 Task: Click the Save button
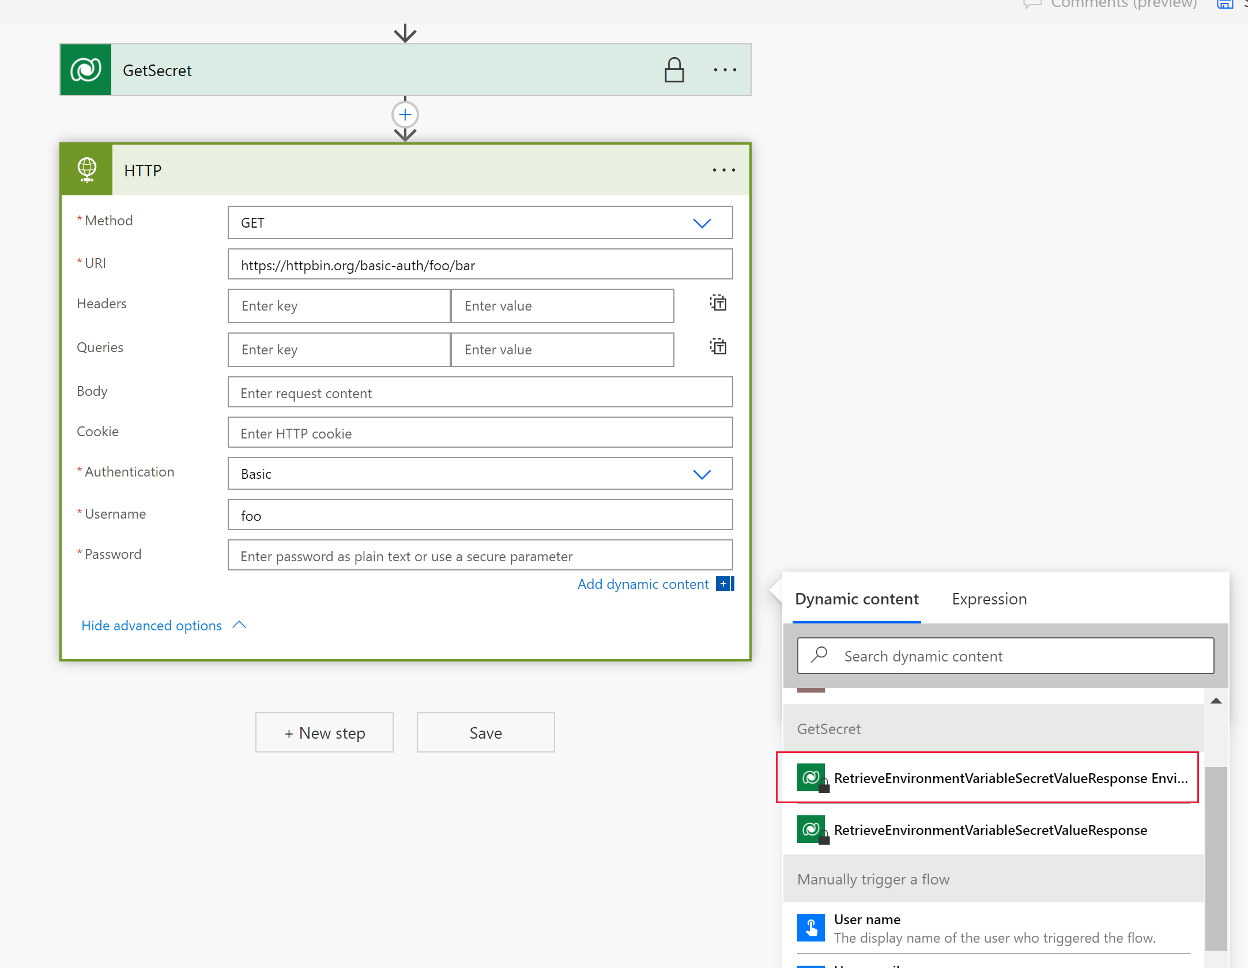(485, 732)
